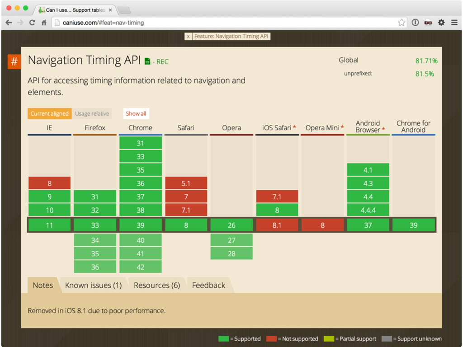Click the IE column header

click(x=49, y=128)
